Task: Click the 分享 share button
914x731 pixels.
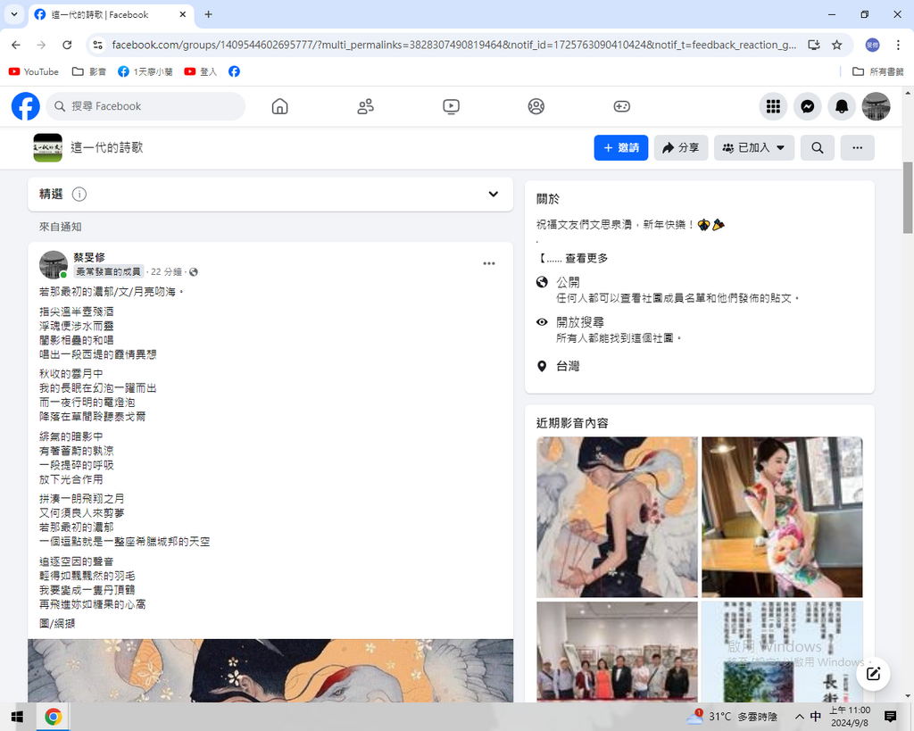Action: tap(681, 148)
